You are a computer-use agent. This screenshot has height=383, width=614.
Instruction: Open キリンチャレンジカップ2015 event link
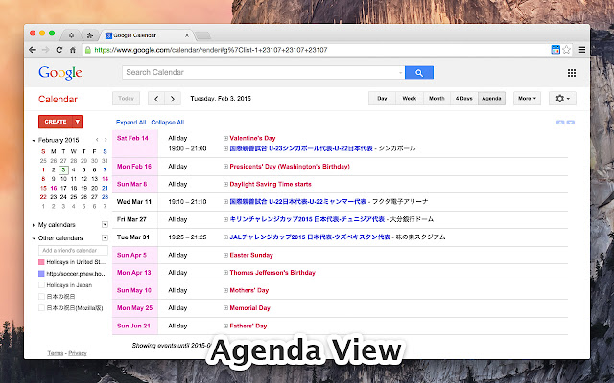307,219
